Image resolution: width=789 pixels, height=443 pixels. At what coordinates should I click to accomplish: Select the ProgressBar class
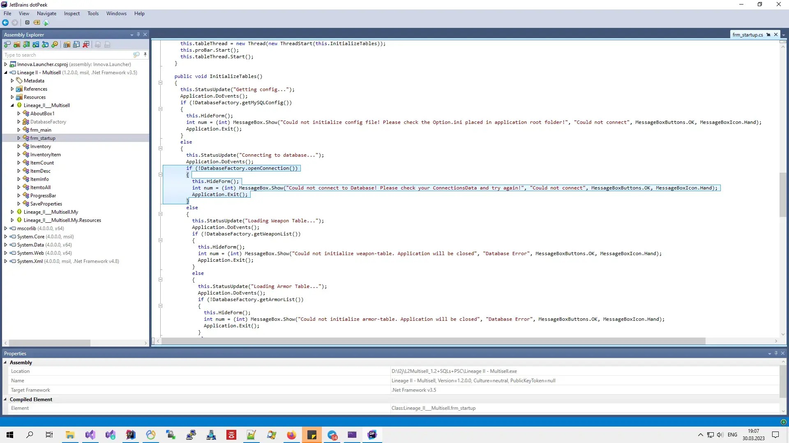[43, 196]
